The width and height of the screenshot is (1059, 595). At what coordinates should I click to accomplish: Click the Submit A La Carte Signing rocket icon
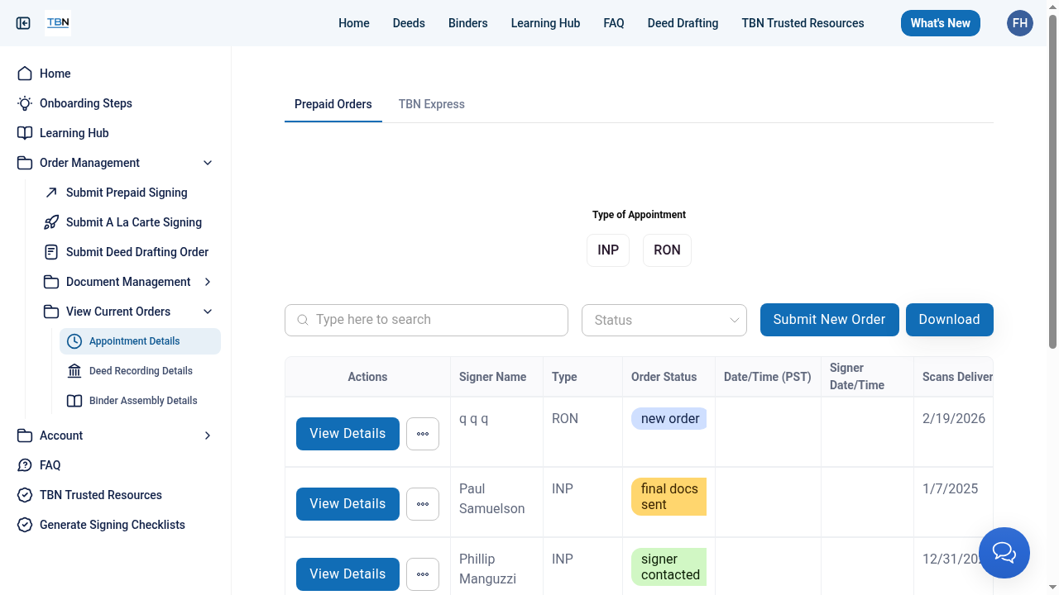[x=50, y=221]
